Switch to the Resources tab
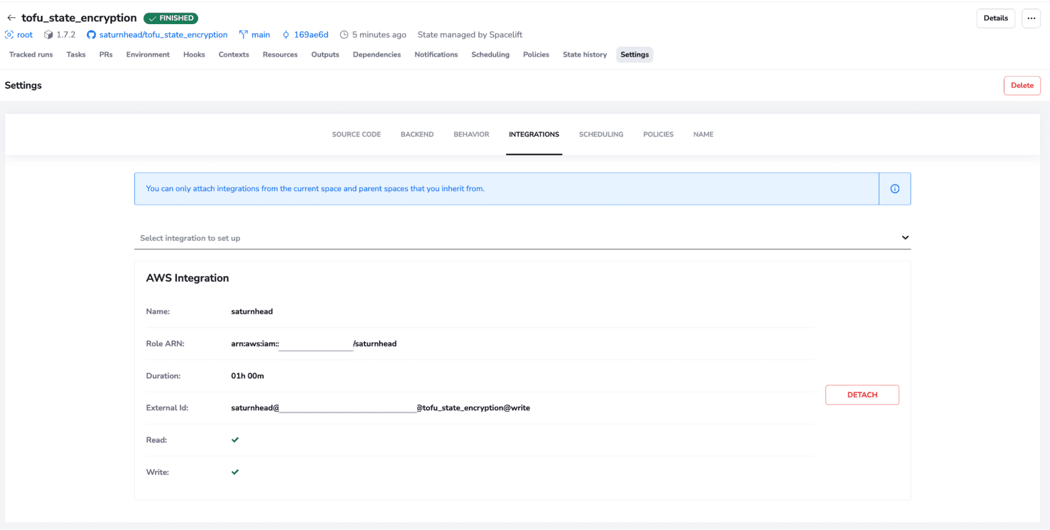Screen dimensions: 1050x530 [280, 55]
